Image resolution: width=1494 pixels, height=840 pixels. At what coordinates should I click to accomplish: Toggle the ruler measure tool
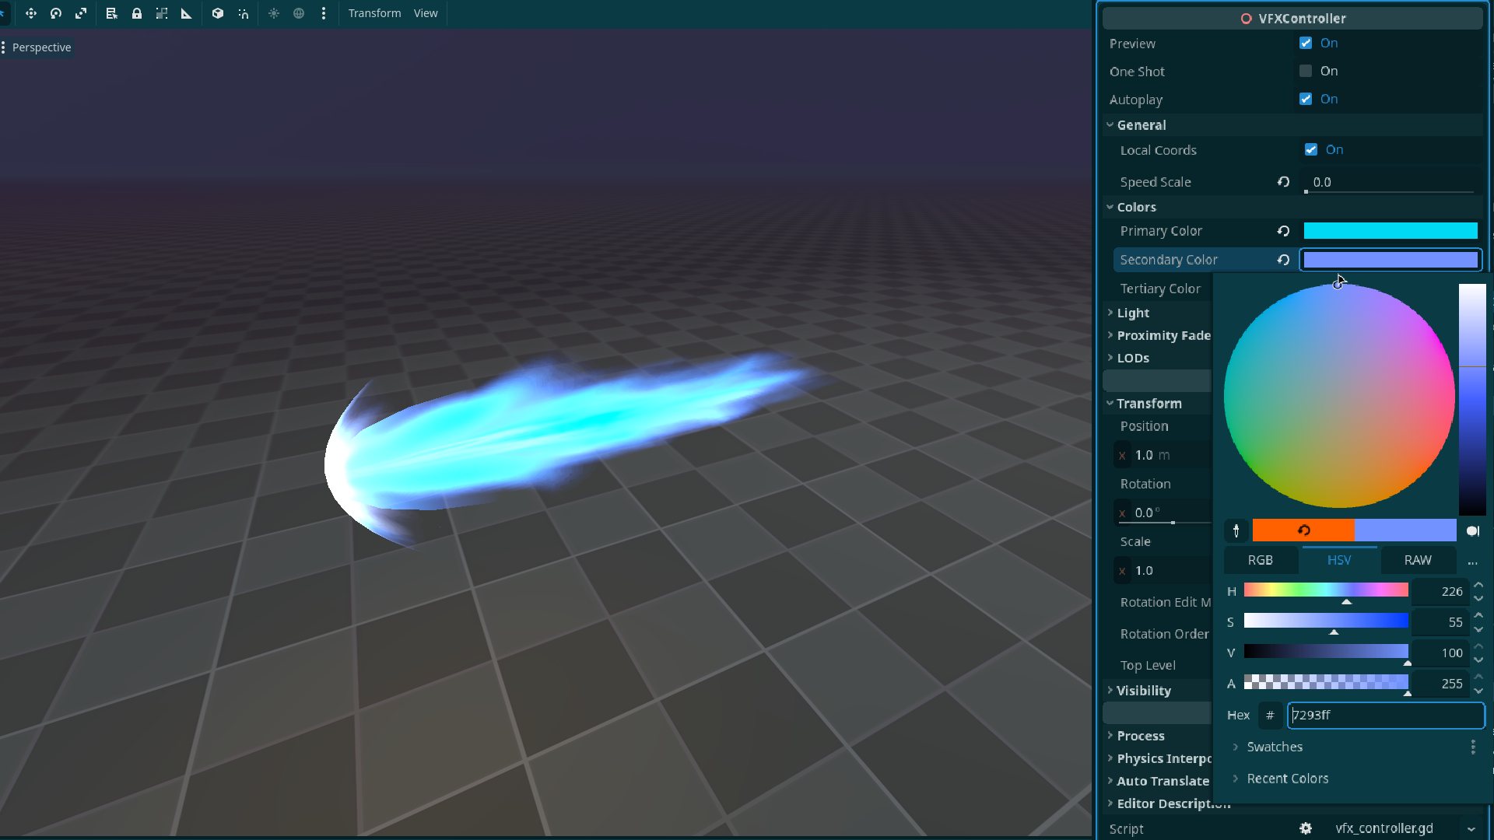coord(187,13)
